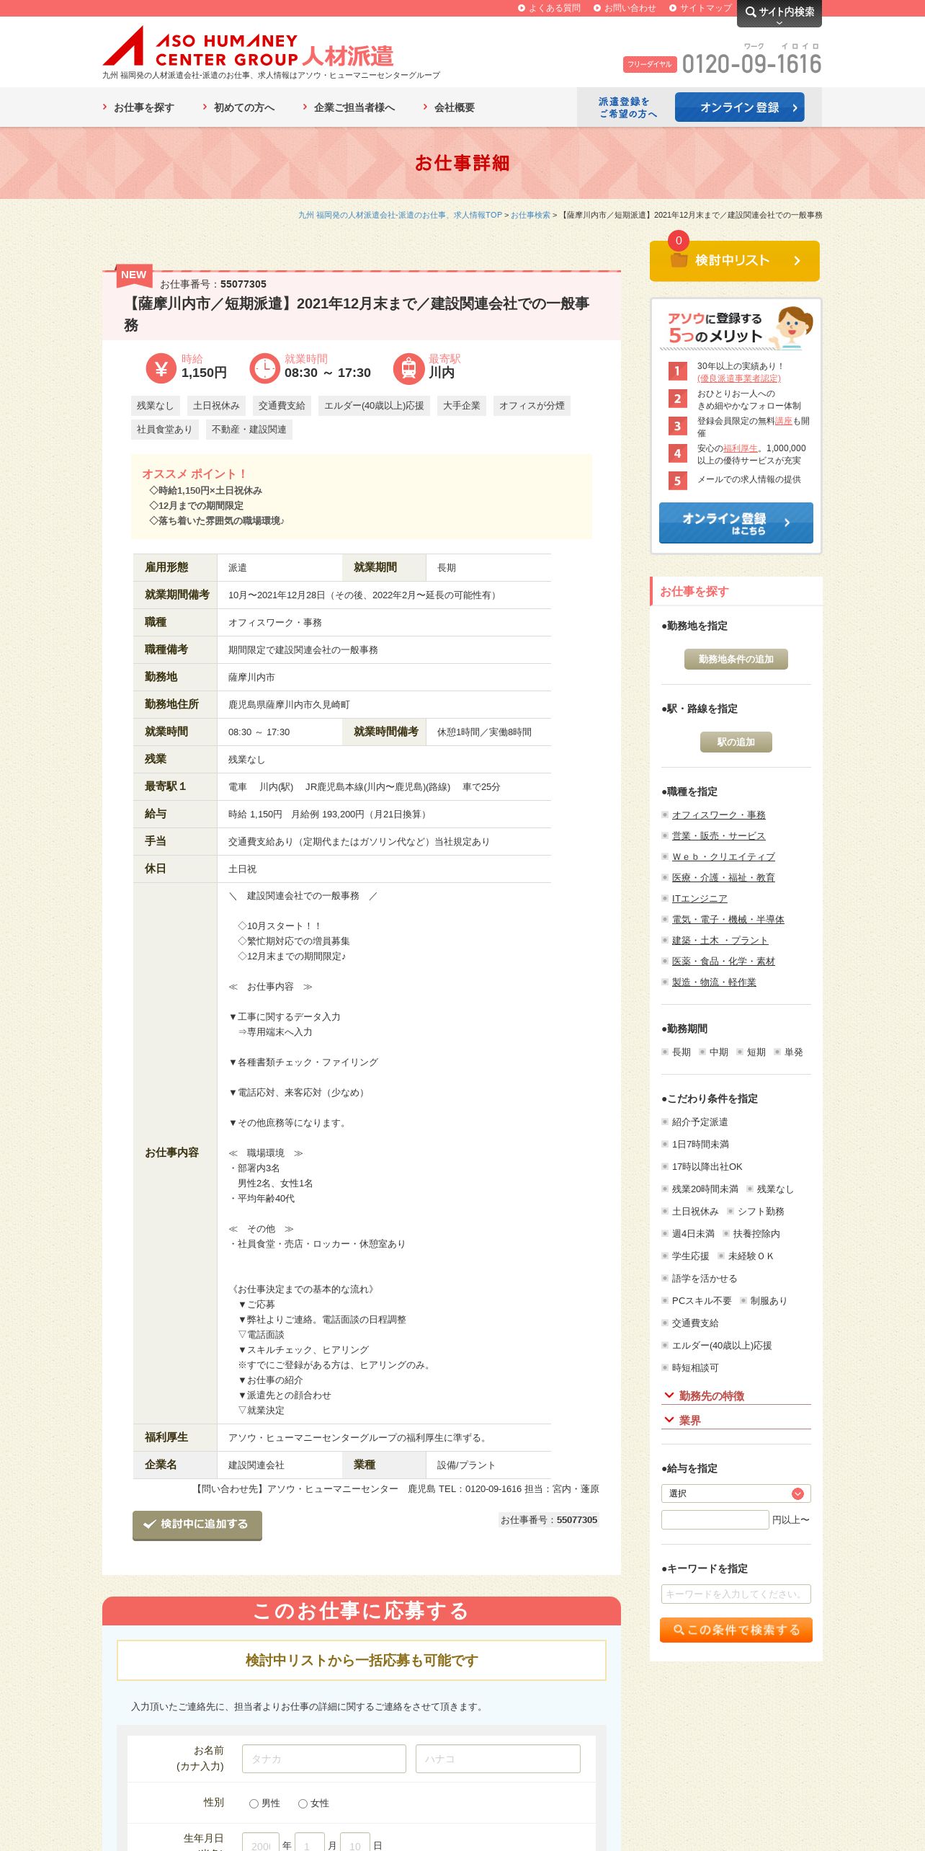Open 企業ご担当者様へ menu
Screen dimensions: 925x1851
click(x=349, y=107)
